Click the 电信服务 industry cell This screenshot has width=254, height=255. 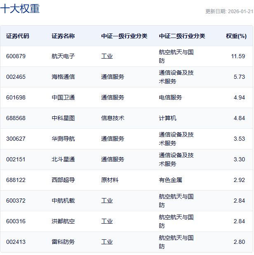[170, 98]
